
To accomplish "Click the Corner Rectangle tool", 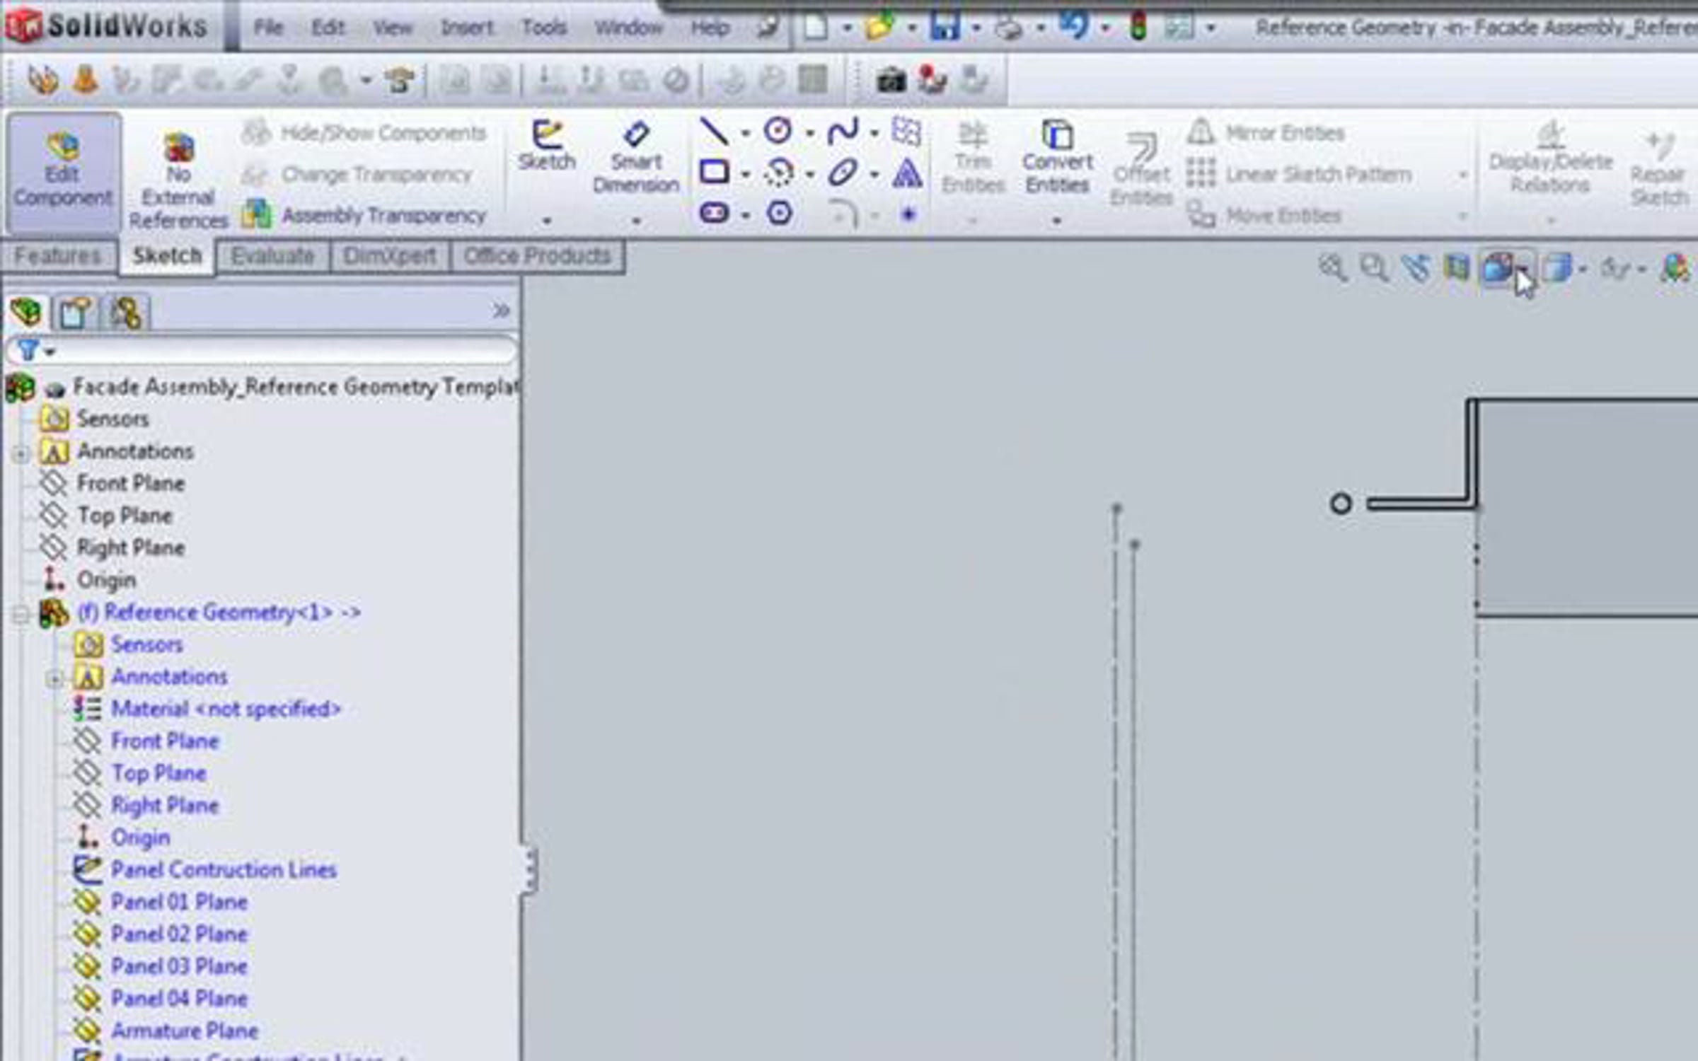I will coord(714,172).
